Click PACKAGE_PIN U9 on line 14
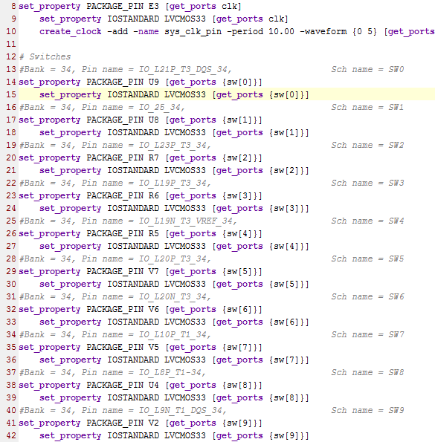 [123, 82]
